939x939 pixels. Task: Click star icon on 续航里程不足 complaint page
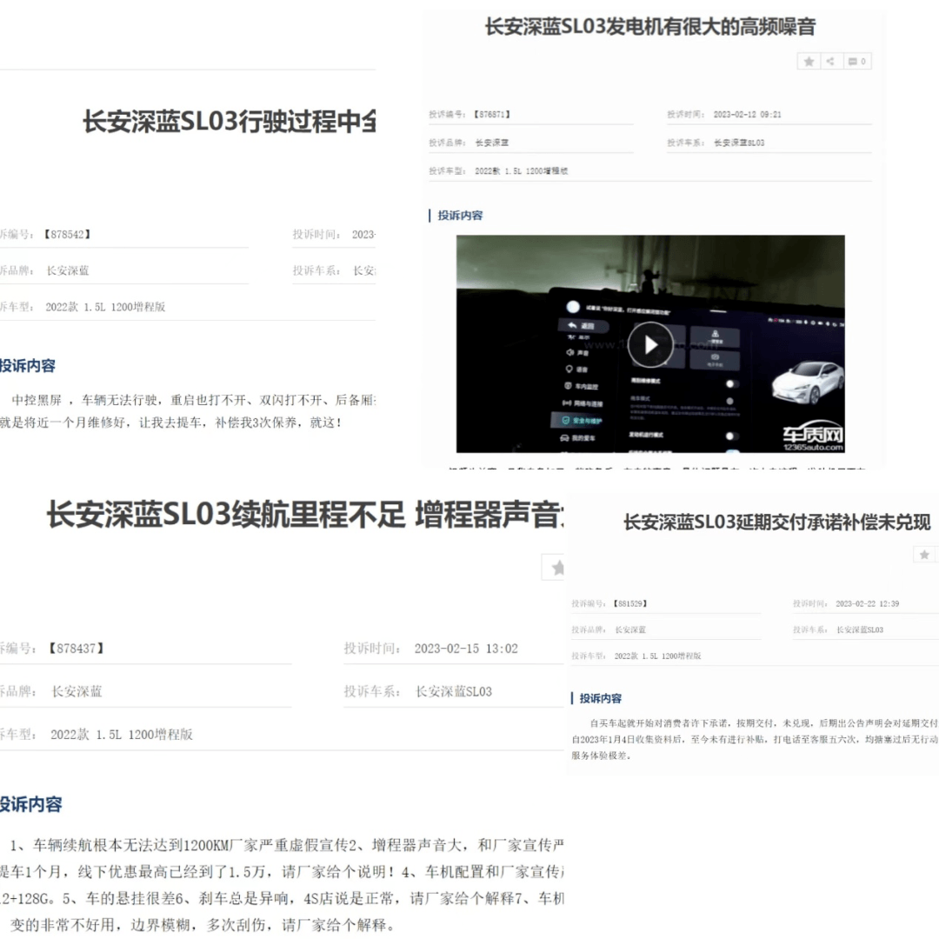(x=557, y=567)
